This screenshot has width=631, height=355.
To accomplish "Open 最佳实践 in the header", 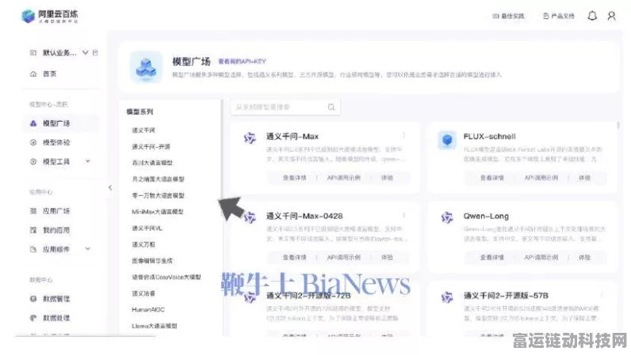I will 508,16.
